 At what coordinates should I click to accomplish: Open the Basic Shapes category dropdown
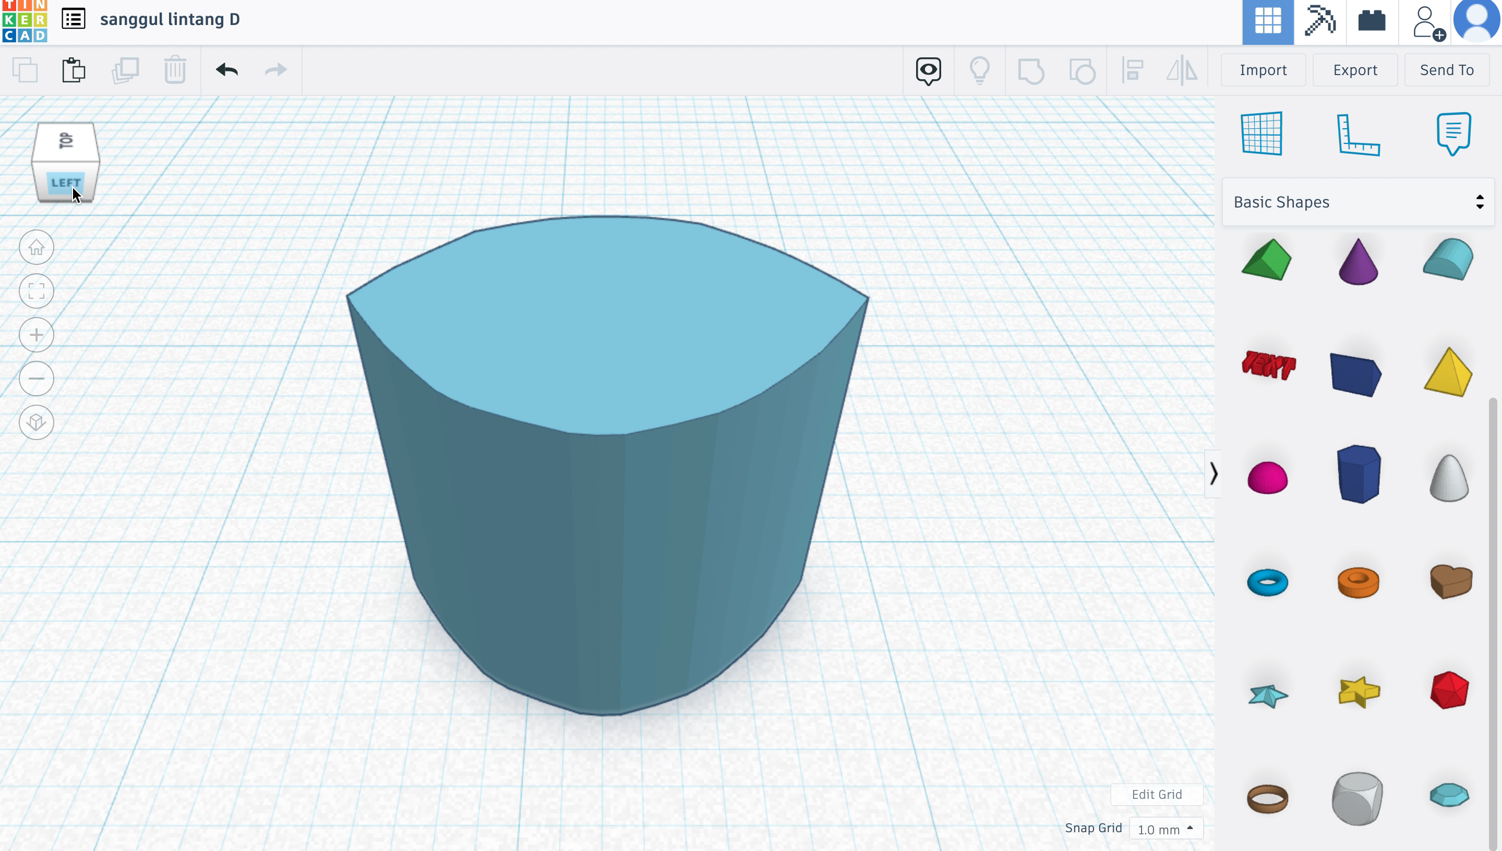click(x=1358, y=202)
